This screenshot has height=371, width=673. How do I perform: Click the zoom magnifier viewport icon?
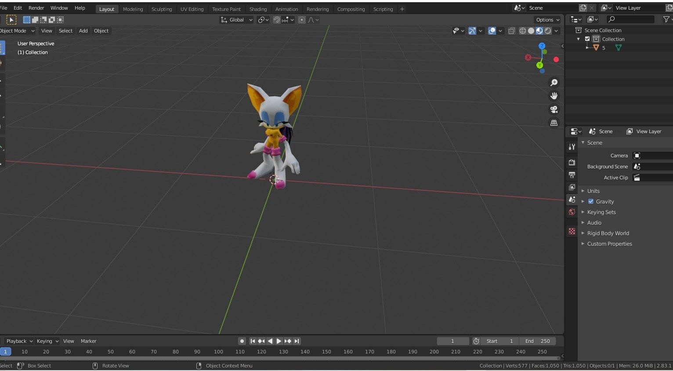point(554,83)
